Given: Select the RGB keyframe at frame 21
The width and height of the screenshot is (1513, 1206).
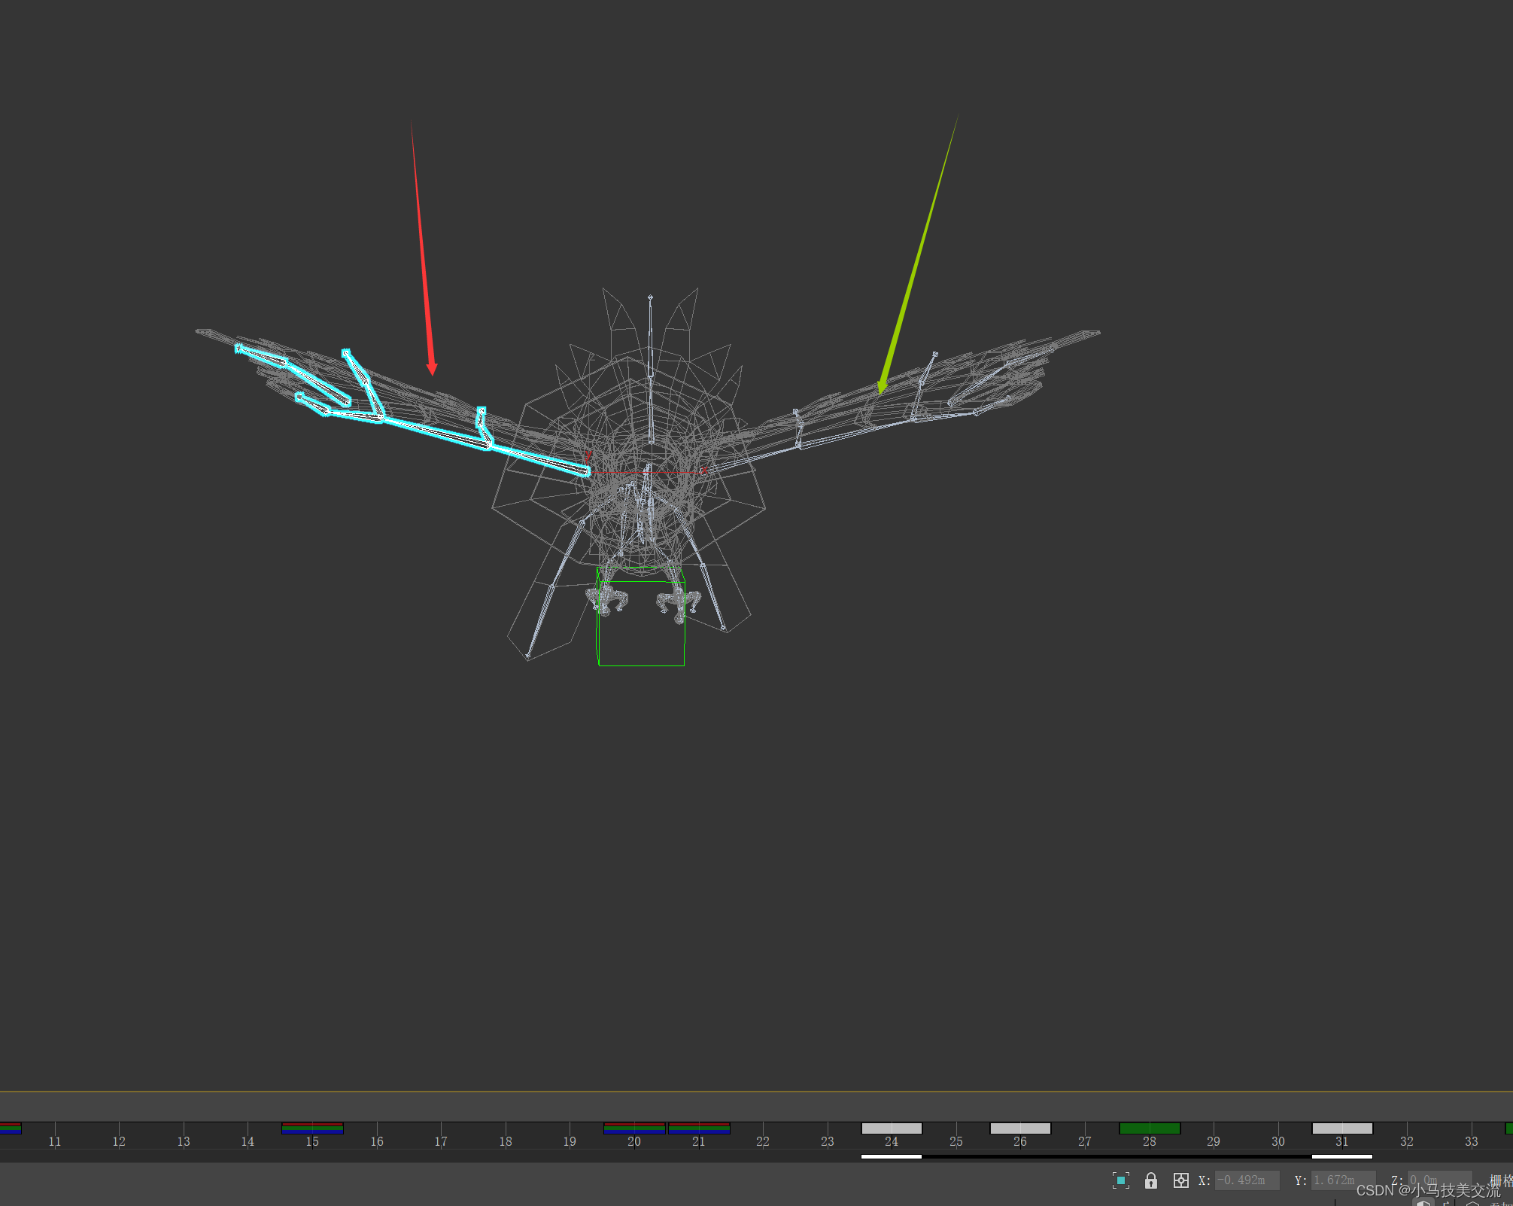Looking at the screenshot, I should pos(699,1128).
